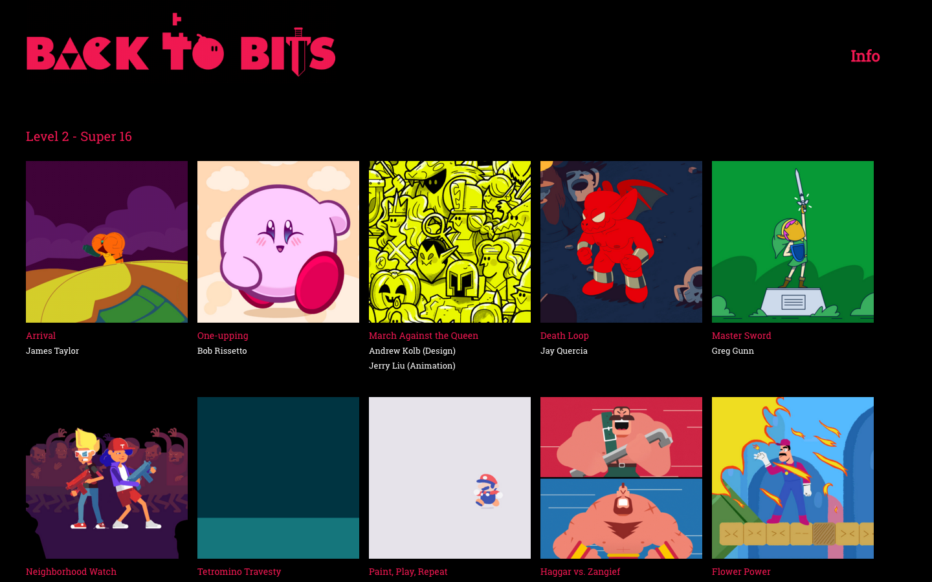The image size is (932, 582).
Task: Click the Master Sword title link
Action: pyautogui.click(x=741, y=336)
